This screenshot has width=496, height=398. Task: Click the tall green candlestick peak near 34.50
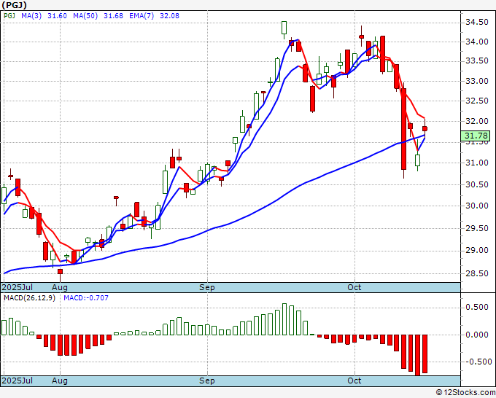tap(284, 28)
